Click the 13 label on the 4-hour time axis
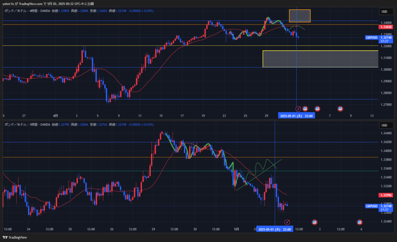 coord(372,116)
